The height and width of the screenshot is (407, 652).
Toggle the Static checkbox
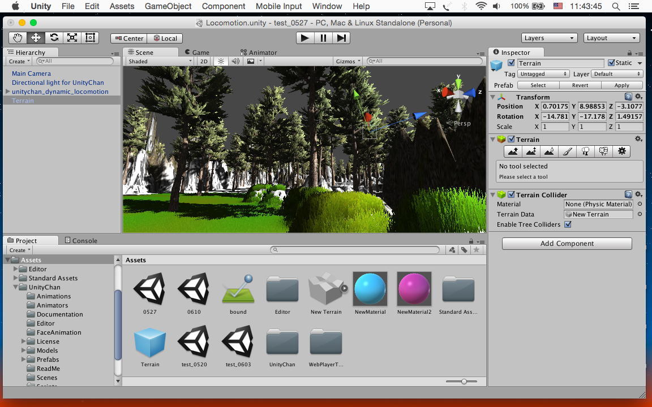pyautogui.click(x=611, y=63)
